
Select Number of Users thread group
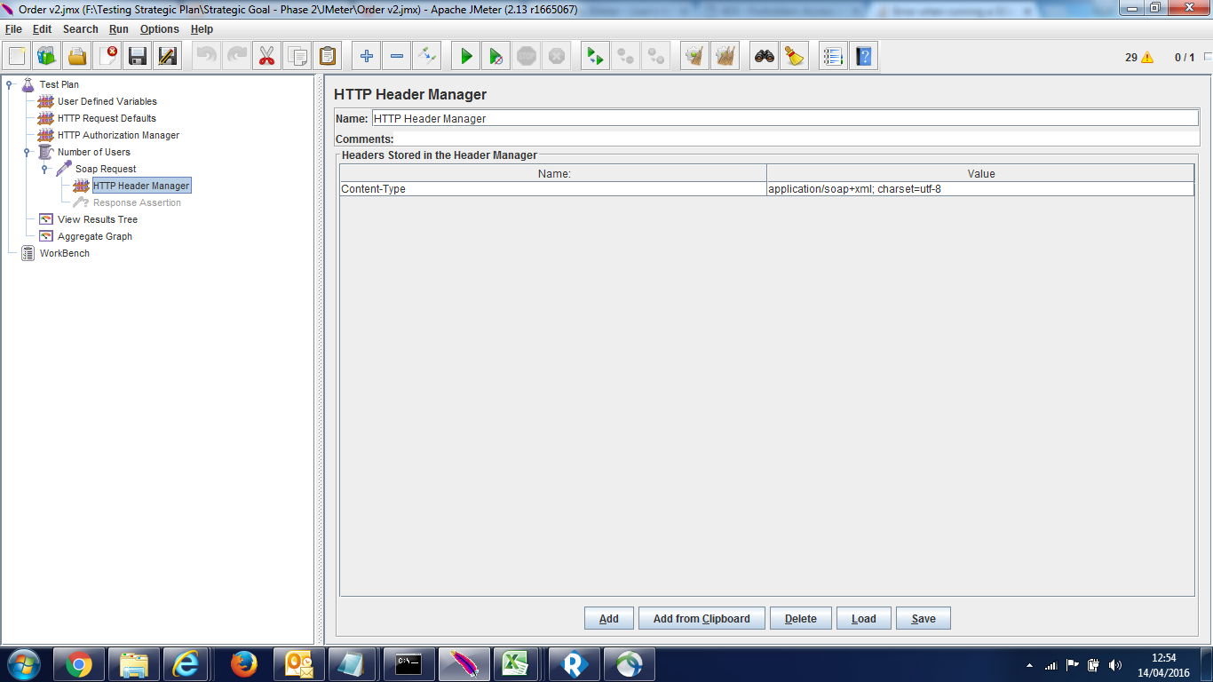click(93, 152)
